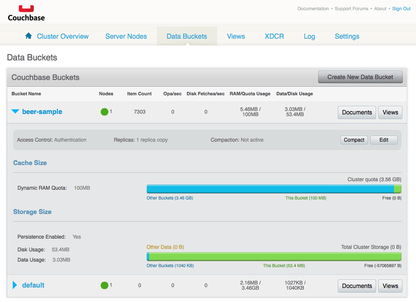Viewport: 416px width, 302px height.
Task: Click the Total Cluster Storage (0 B) label
Action: (371, 247)
